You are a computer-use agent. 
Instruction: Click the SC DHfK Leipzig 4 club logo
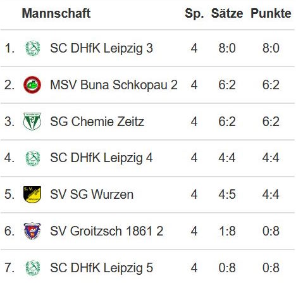(33, 158)
